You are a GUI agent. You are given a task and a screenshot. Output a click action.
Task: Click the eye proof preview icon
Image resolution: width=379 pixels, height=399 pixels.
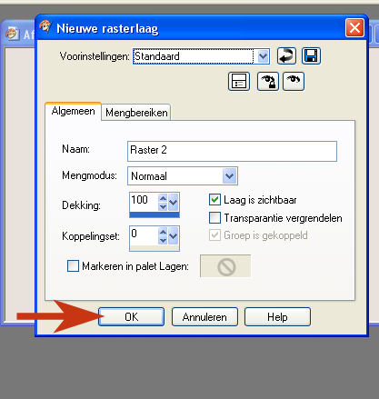pos(294,81)
